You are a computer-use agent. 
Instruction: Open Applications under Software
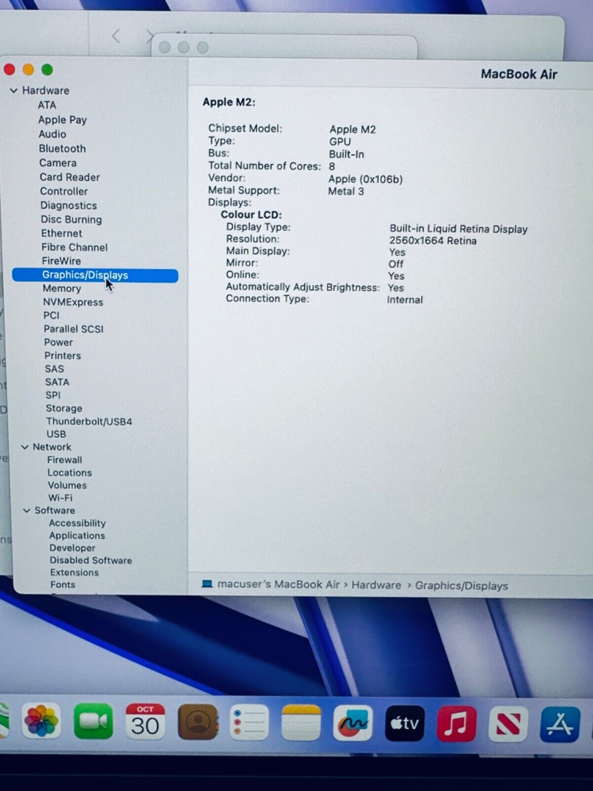click(77, 535)
